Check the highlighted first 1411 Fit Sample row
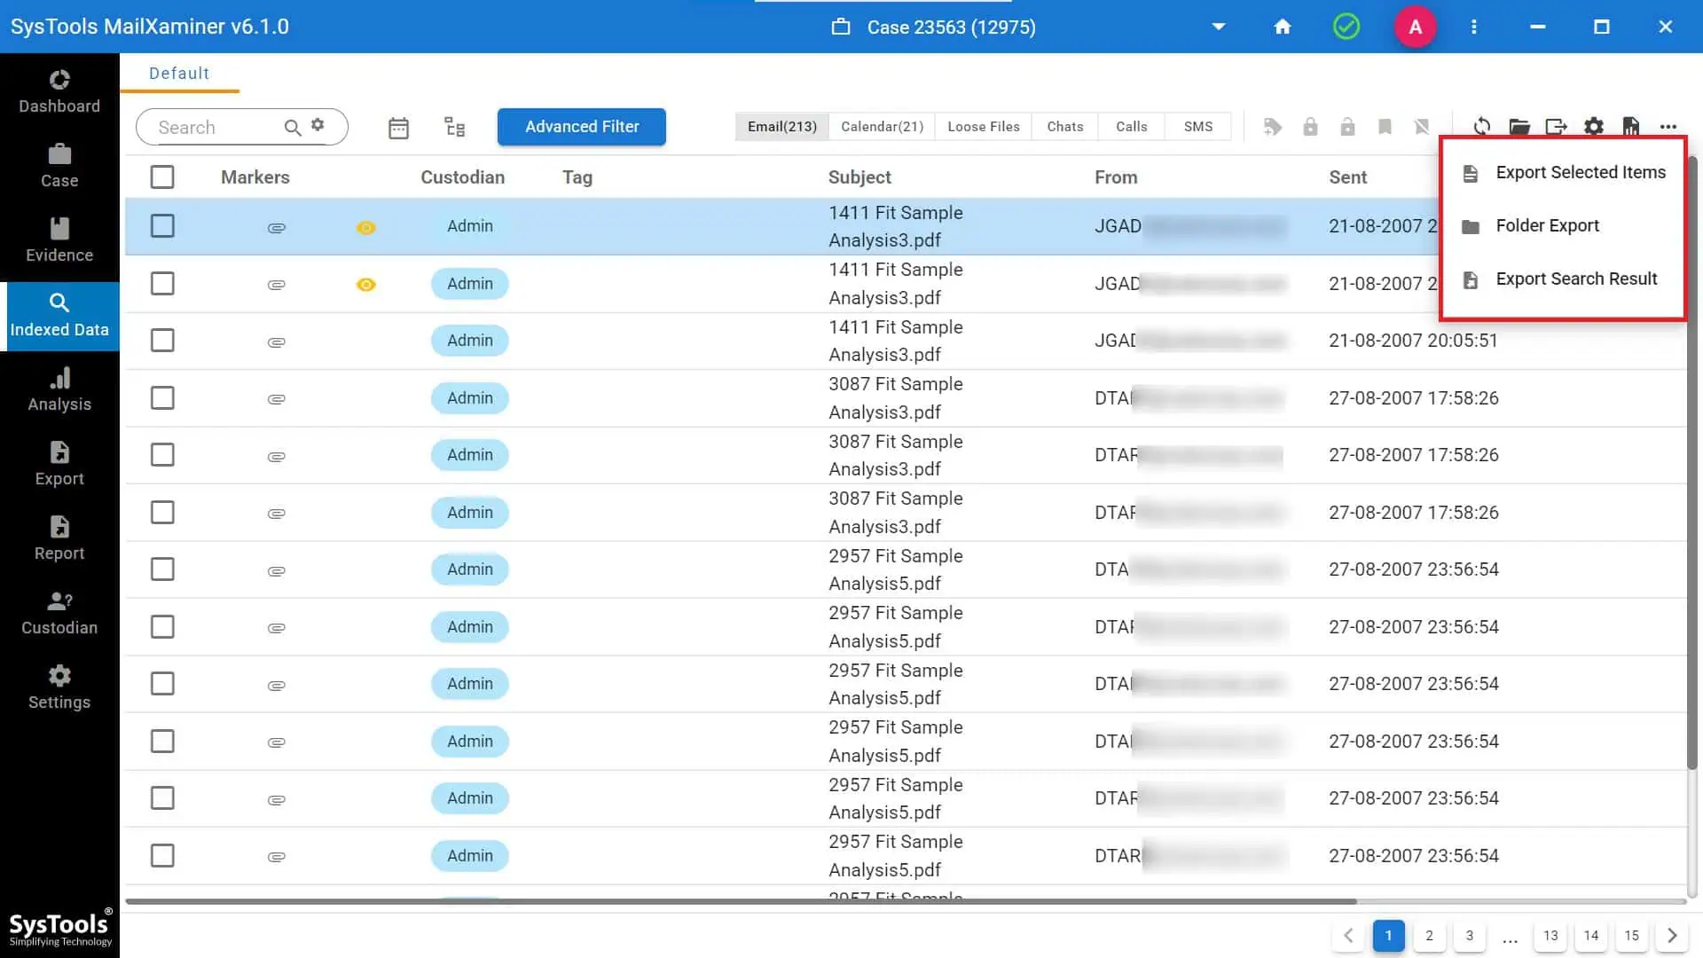 click(x=162, y=226)
